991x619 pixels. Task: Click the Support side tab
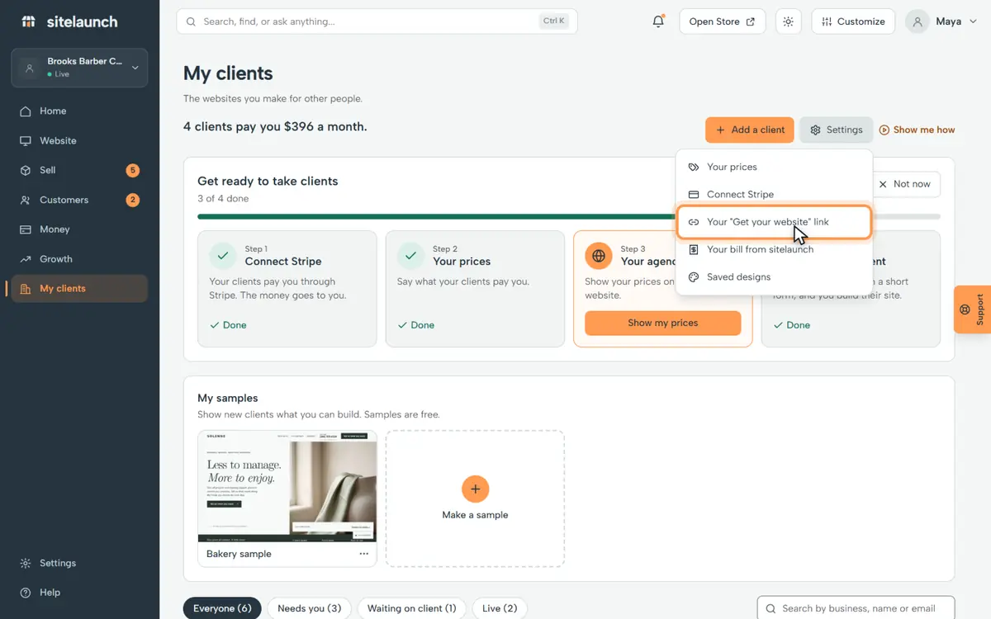[x=973, y=309]
